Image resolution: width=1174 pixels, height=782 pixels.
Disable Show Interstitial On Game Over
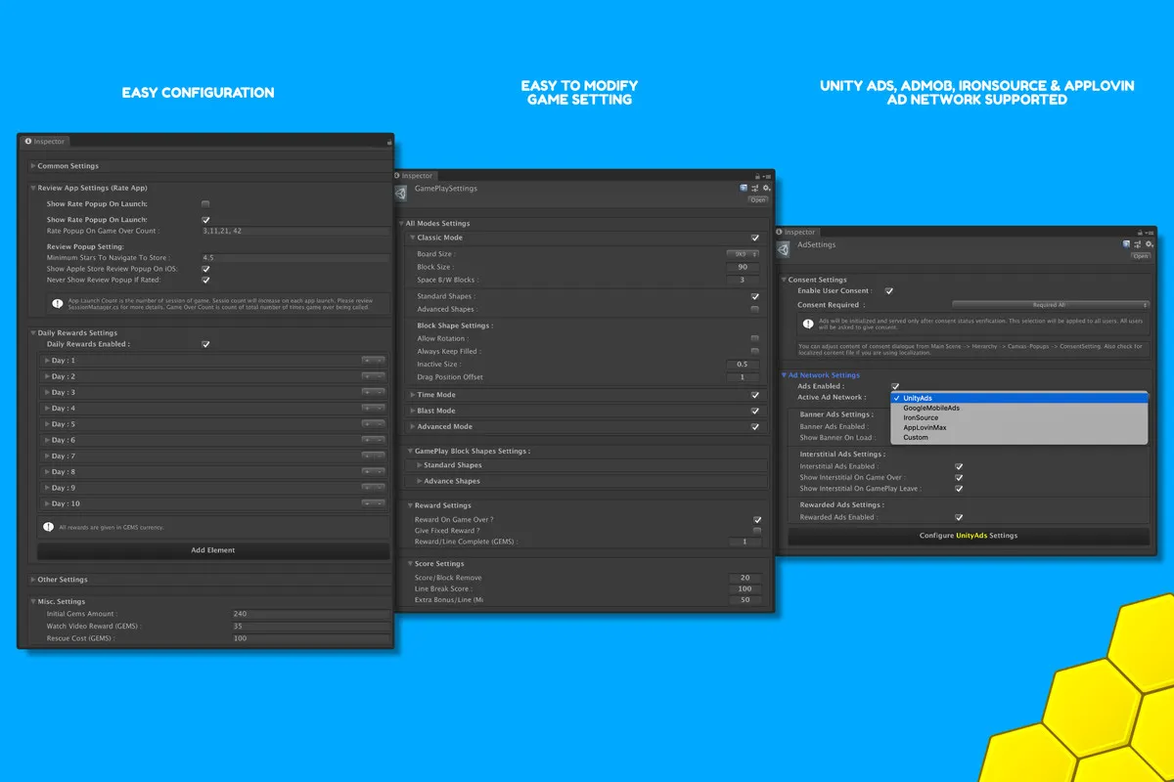(x=959, y=477)
